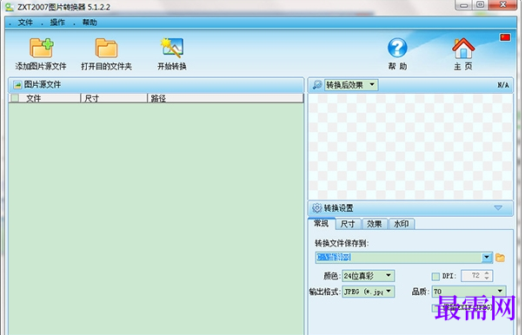Collapse the conversion settings panel triangle
532x335 pixels.
(498, 207)
